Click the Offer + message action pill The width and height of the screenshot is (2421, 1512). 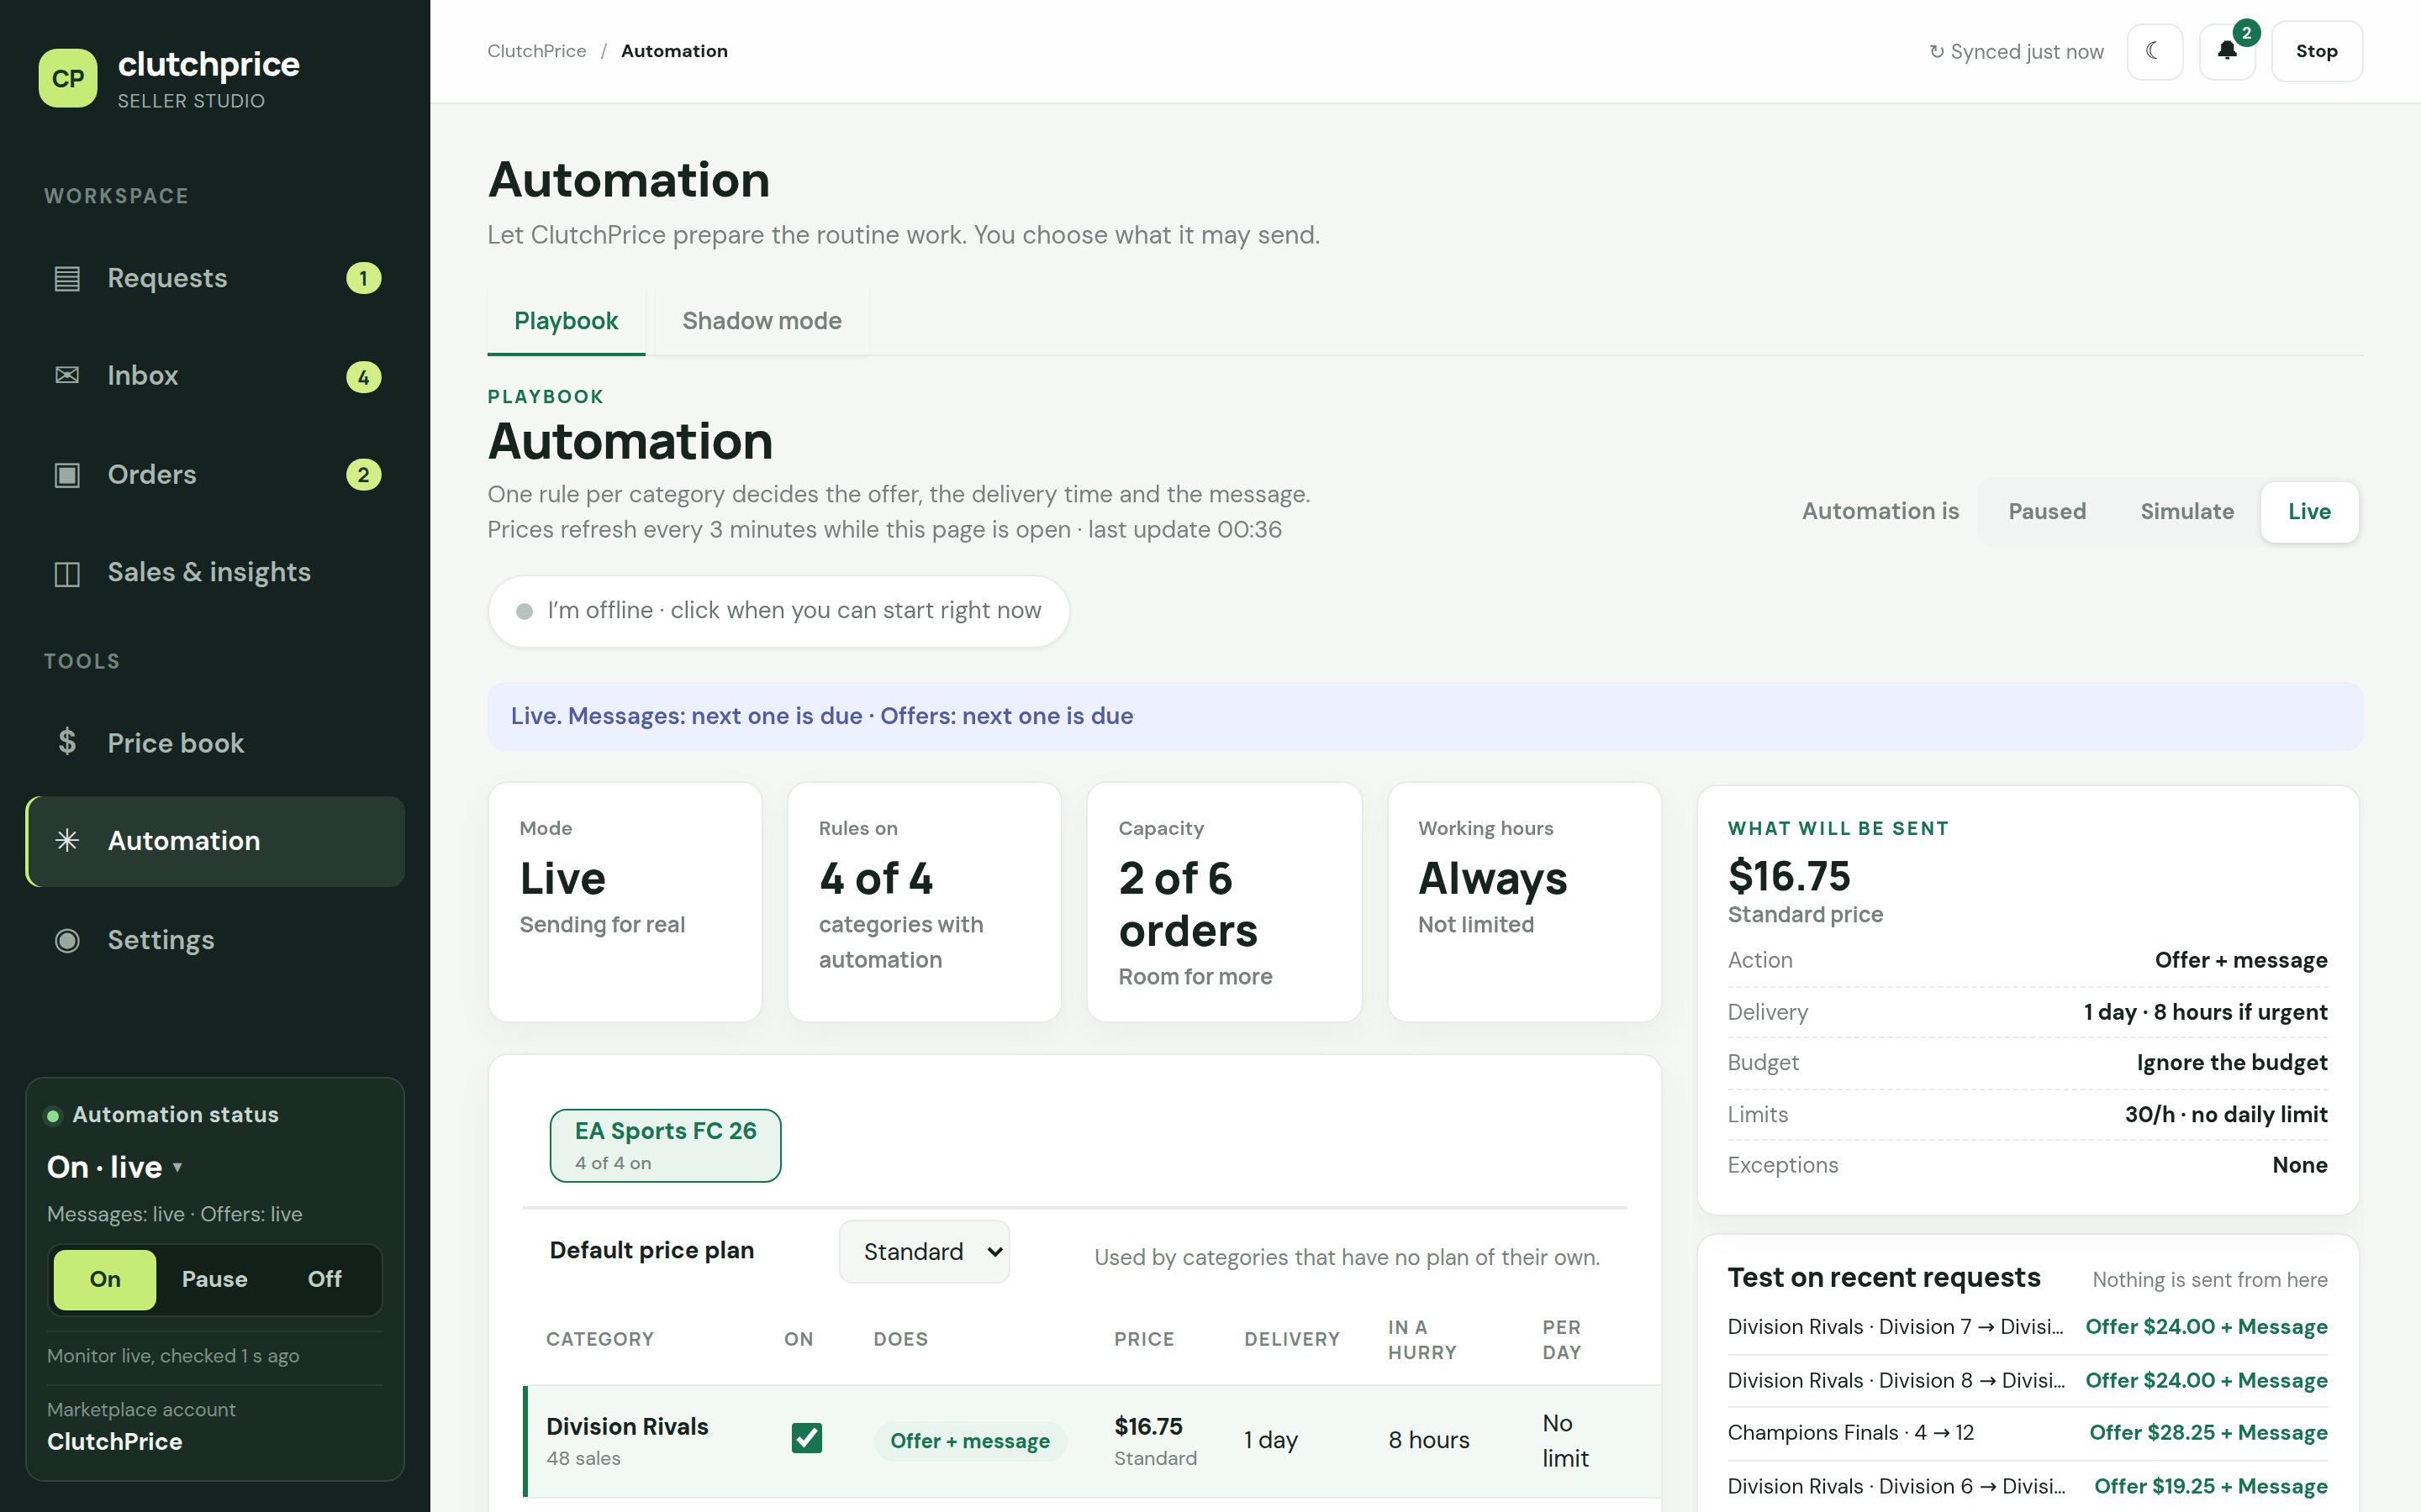point(969,1441)
